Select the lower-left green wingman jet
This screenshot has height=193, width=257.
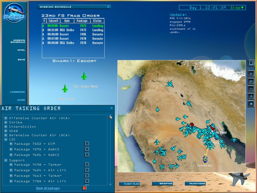[x=65, y=89]
